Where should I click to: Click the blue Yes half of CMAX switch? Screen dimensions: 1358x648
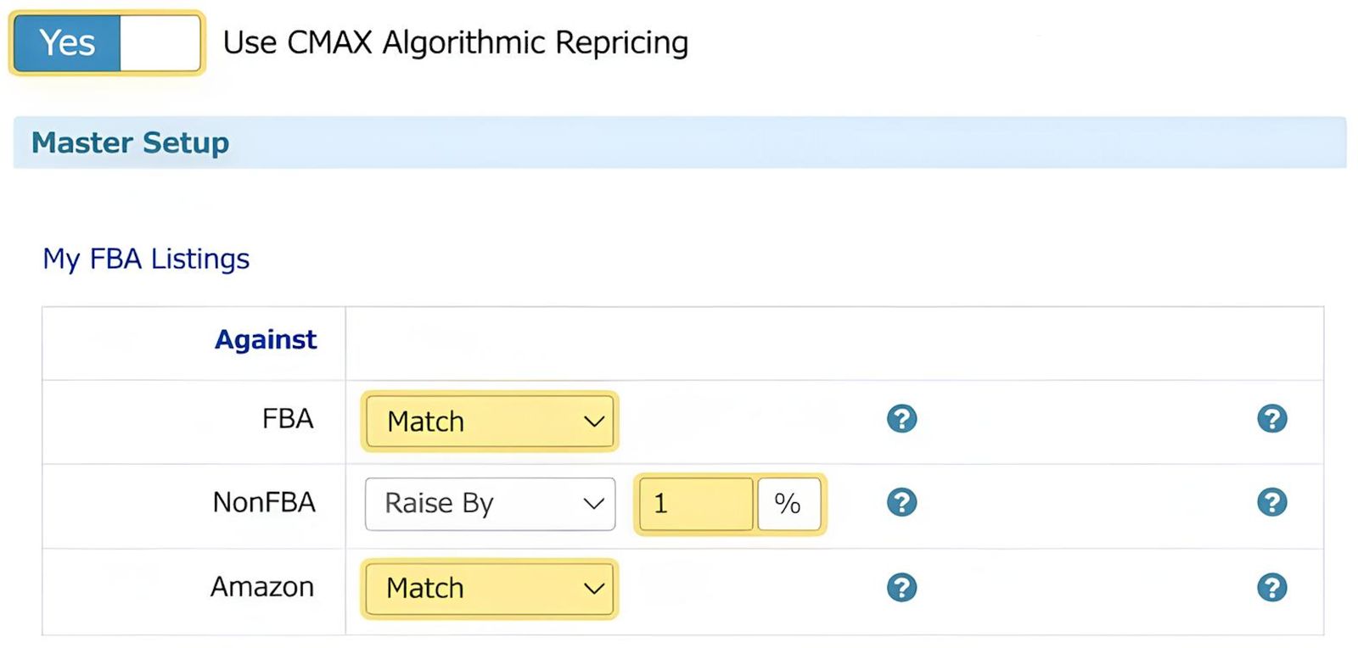pyautogui.click(x=68, y=42)
